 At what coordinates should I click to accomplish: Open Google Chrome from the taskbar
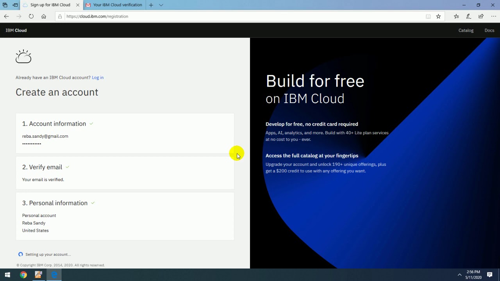click(23, 275)
